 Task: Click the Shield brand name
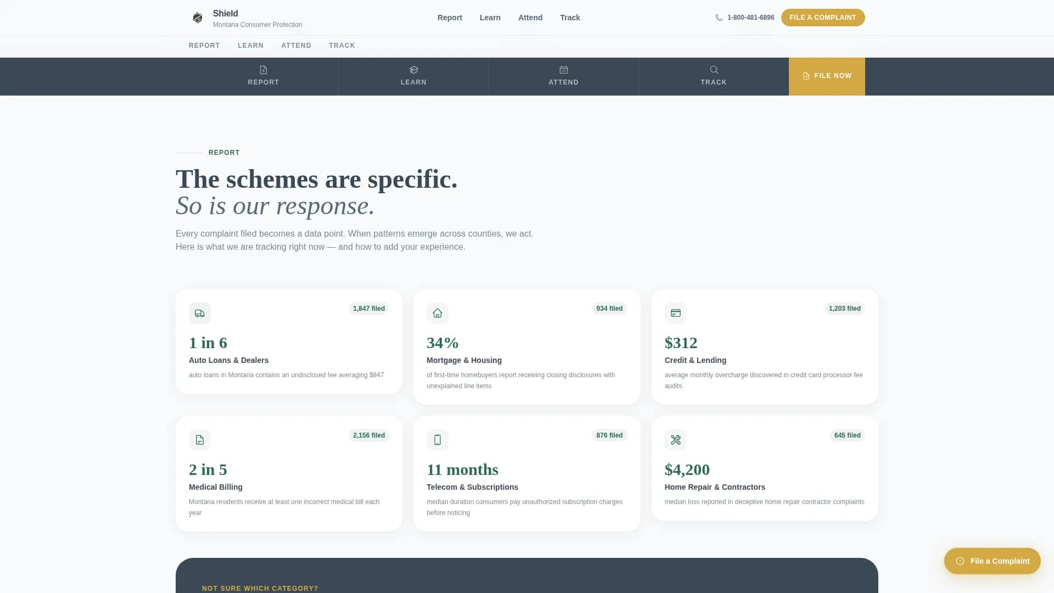(x=225, y=14)
